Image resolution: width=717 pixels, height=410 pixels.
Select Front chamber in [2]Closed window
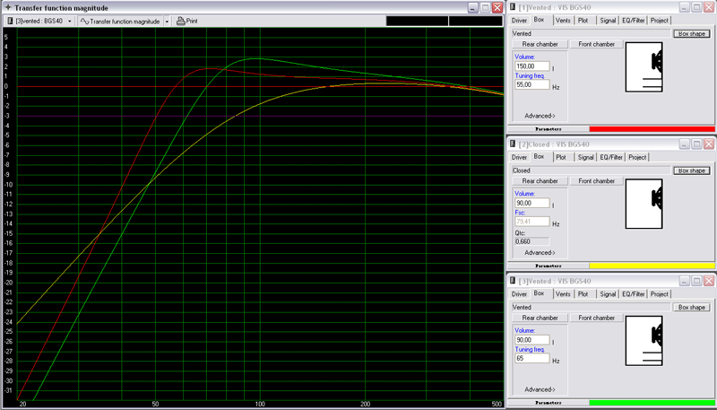(596, 181)
